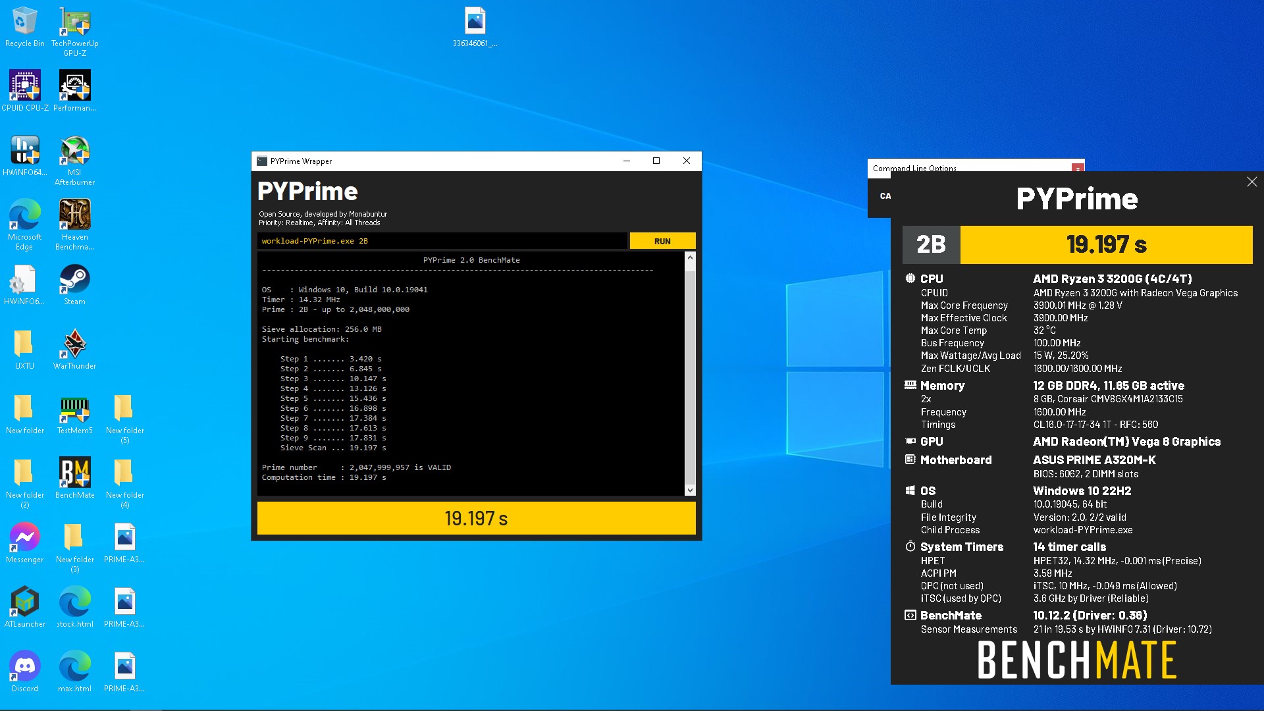Open the New folder (4) icon
The height and width of the screenshot is (711, 1264).
tap(124, 483)
